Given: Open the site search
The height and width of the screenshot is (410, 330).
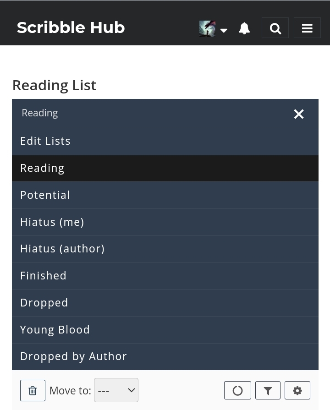Looking at the screenshot, I should click(x=275, y=28).
